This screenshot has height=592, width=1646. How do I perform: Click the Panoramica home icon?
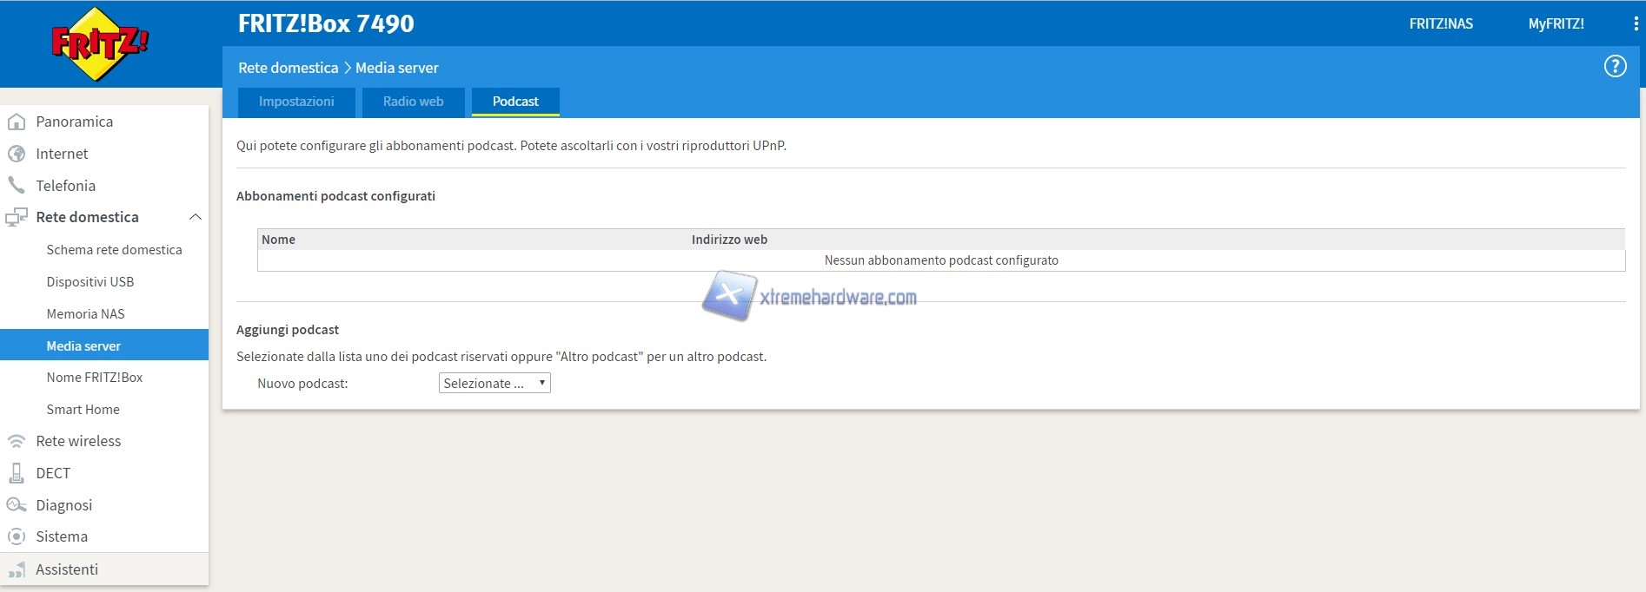(16, 122)
